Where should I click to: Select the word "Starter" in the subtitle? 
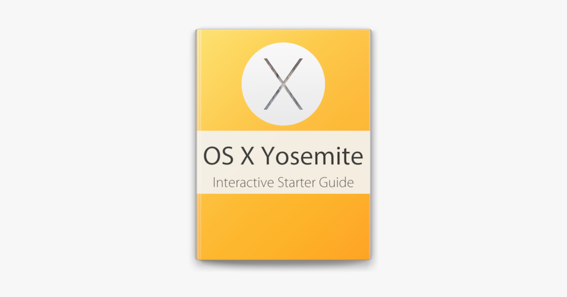[295, 182]
